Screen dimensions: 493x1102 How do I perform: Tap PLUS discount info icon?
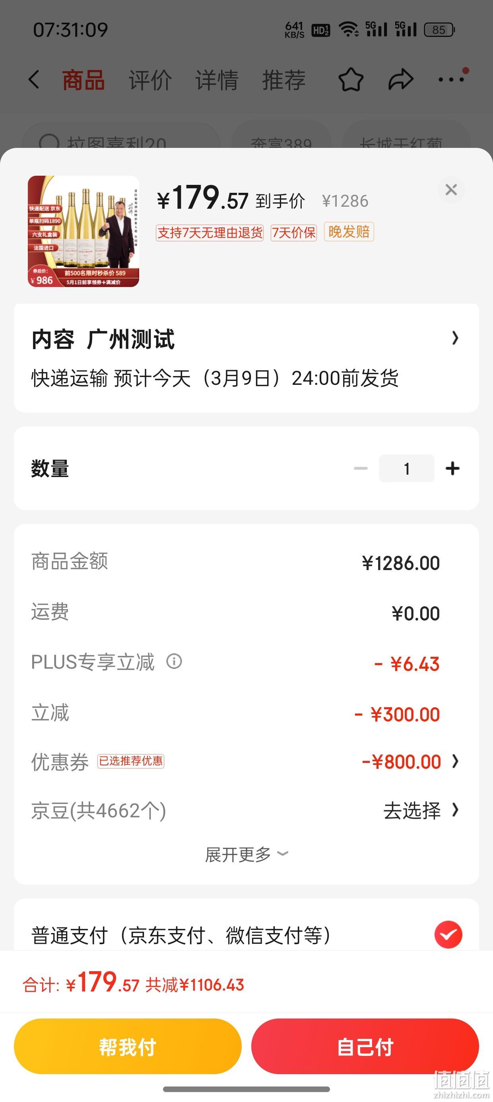click(174, 661)
